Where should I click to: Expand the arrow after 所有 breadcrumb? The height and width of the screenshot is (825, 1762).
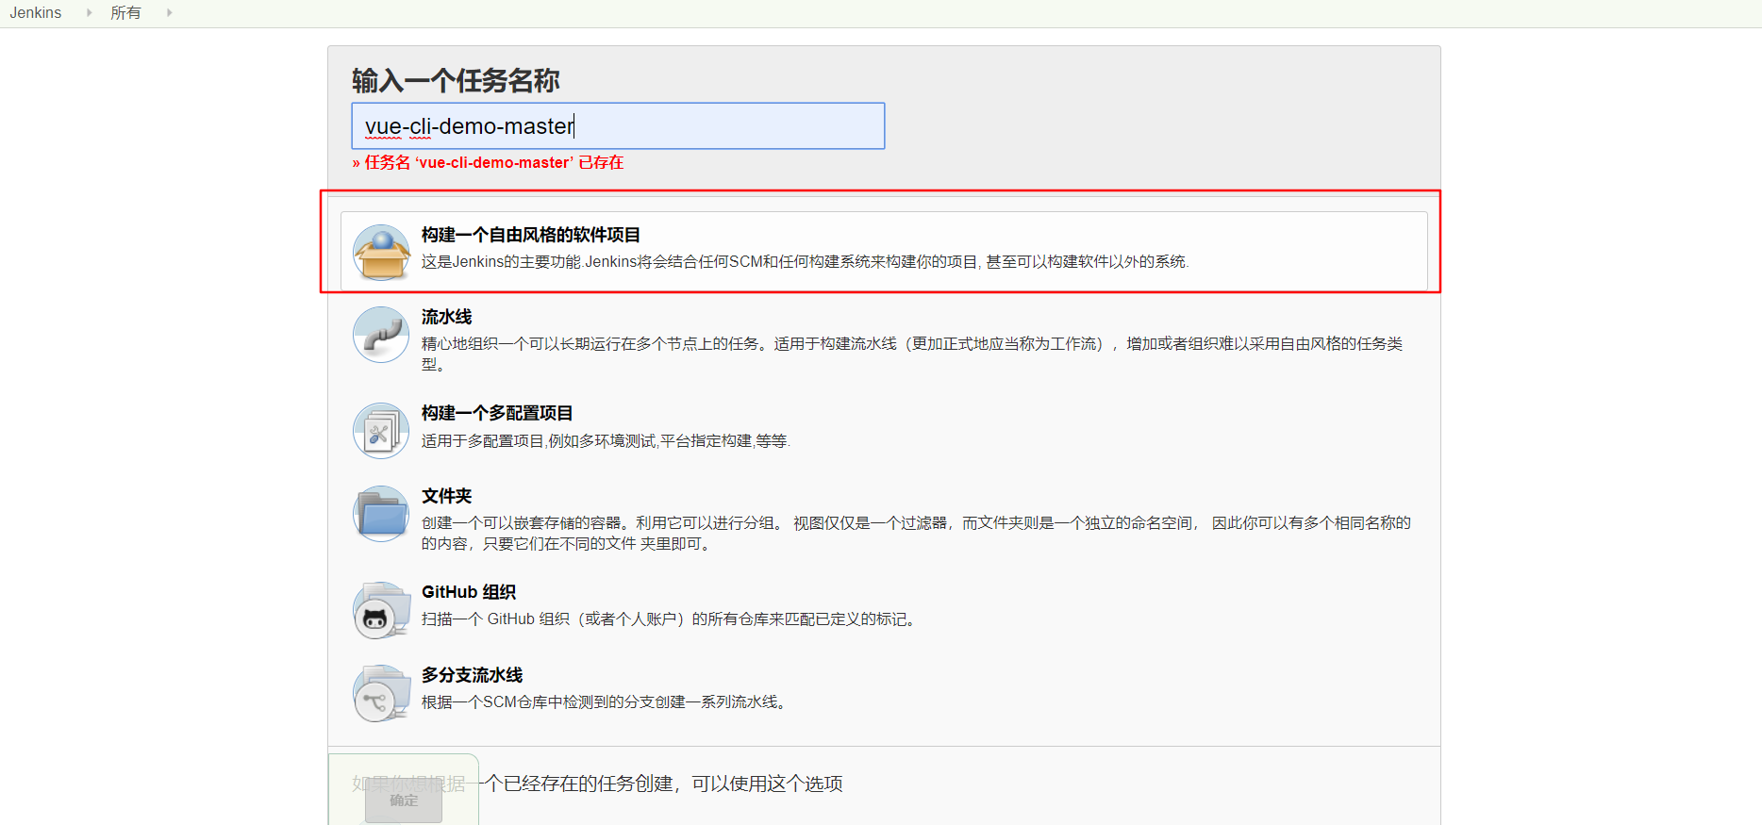169,13
